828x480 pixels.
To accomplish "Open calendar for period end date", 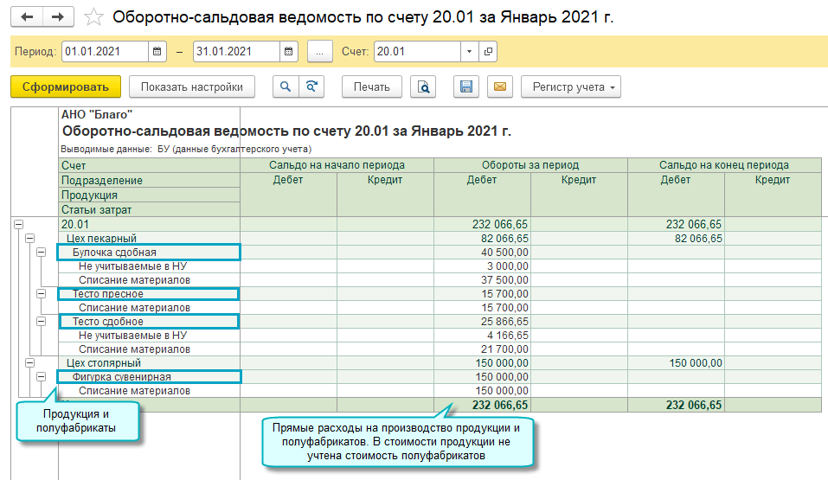I will pyautogui.click(x=288, y=52).
